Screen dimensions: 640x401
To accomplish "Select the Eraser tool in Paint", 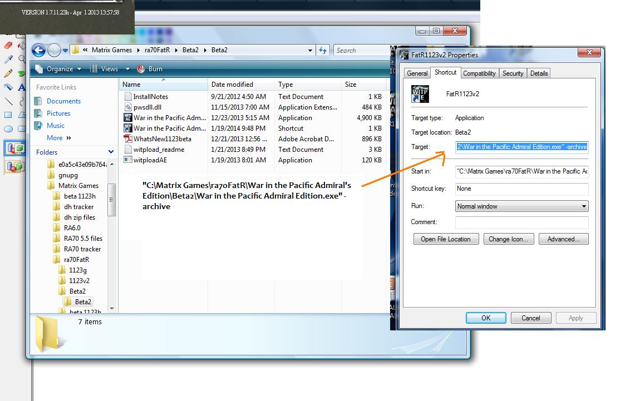I will pos(8,45).
